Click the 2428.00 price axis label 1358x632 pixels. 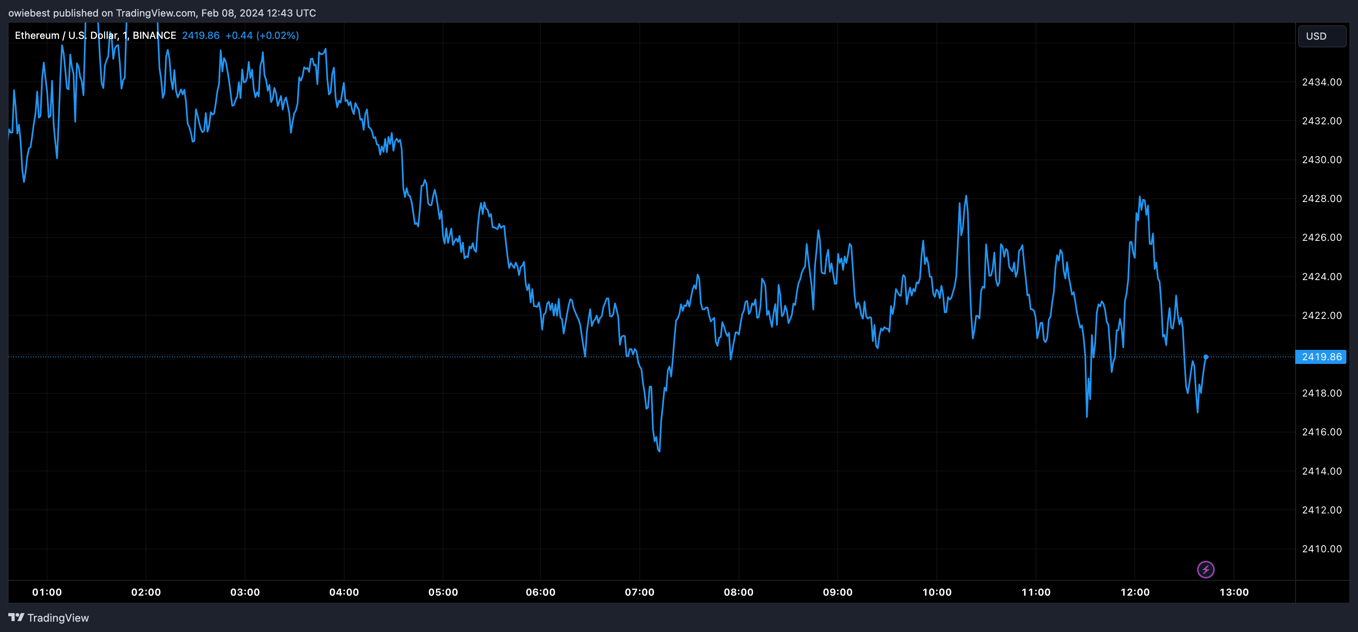tap(1322, 199)
